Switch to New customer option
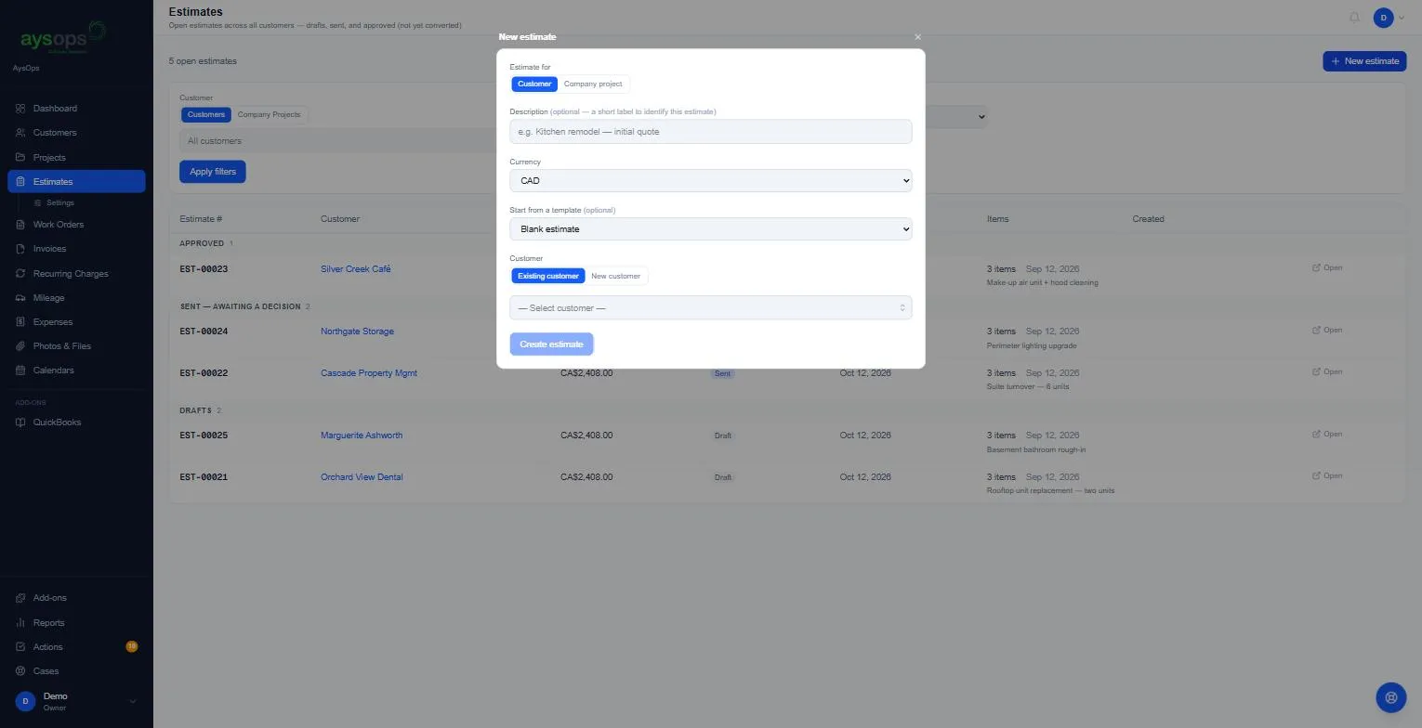 tap(615, 277)
